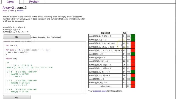
Task: Click the comment line 'sum = 1'
Action: [18, 76]
